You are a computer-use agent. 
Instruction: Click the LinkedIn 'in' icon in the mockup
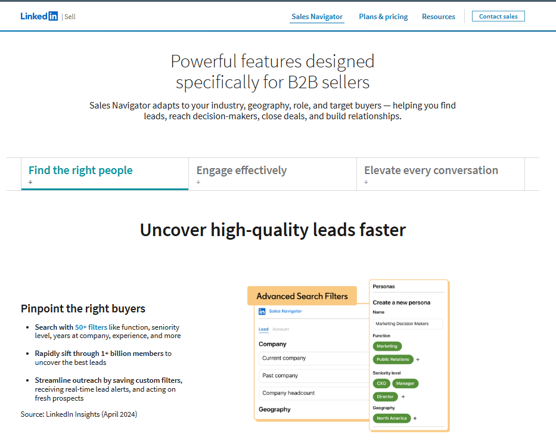click(x=262, y=311)
